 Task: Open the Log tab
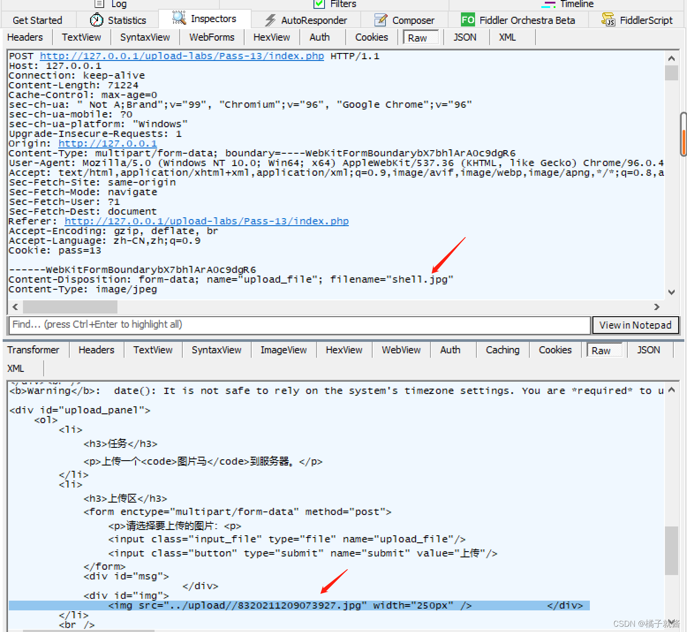(x=111, y=4)
